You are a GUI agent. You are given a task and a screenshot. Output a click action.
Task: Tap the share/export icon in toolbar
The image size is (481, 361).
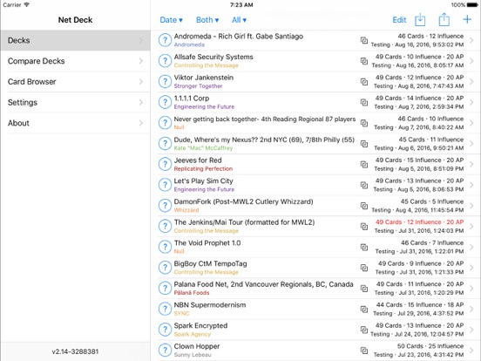pos(444,20)
